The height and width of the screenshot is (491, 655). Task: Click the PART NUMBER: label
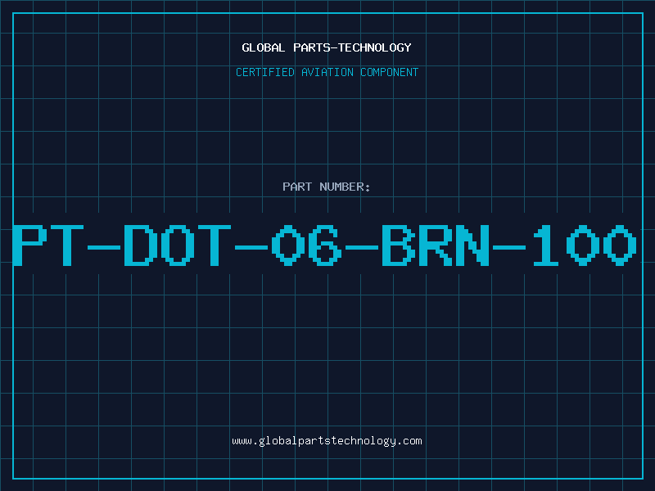tap(327, 187)
